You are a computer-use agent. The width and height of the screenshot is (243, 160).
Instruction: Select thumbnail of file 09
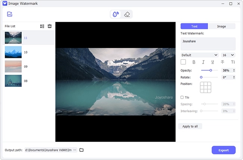pos(13,67)
